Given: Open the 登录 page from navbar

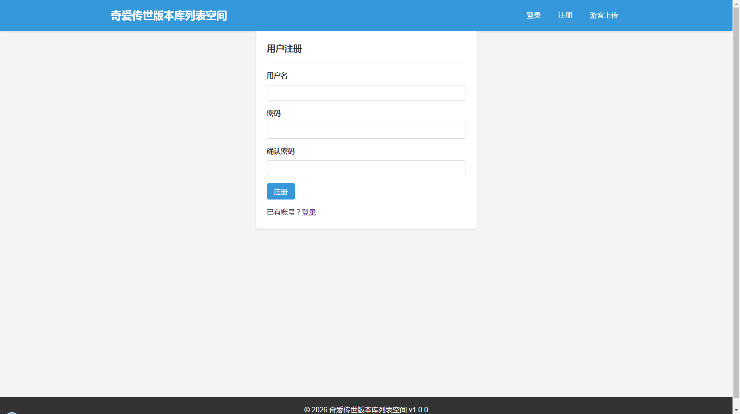Looking at the screenshot, I should (533, 15).
